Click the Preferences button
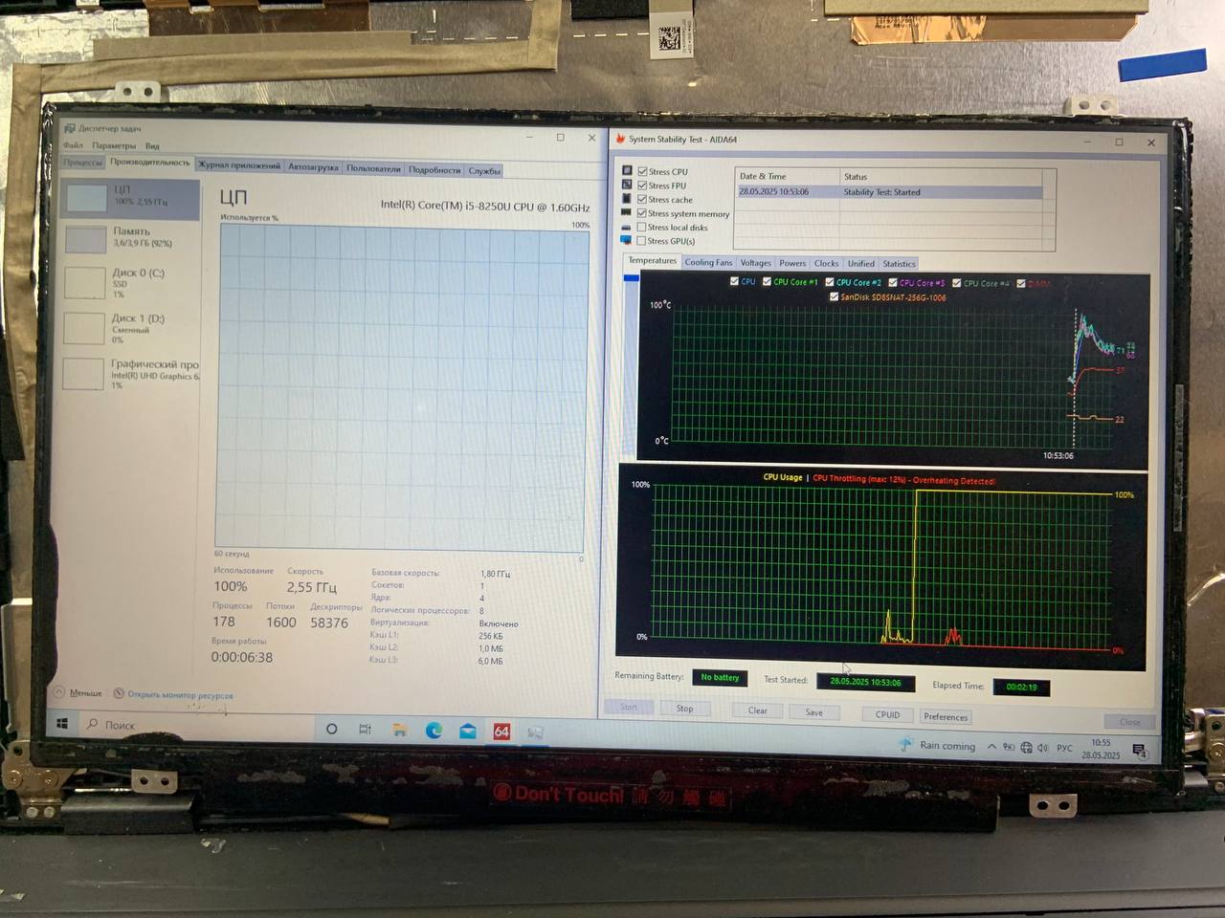Viewport: 1225px width, 918px height. coord(946,716)
